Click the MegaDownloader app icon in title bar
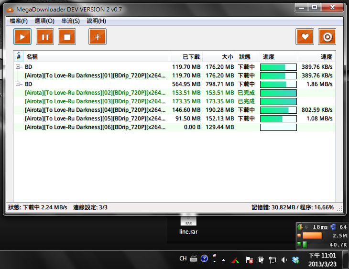Viewport: 349px width, 269px height. coord(10,10)
